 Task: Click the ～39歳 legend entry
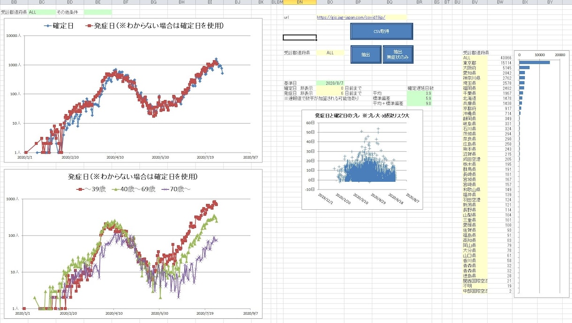91,189
